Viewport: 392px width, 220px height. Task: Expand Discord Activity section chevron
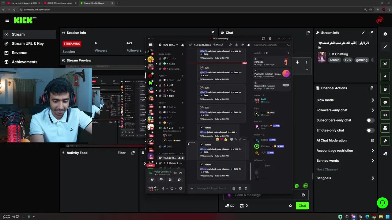pos(288,53)
